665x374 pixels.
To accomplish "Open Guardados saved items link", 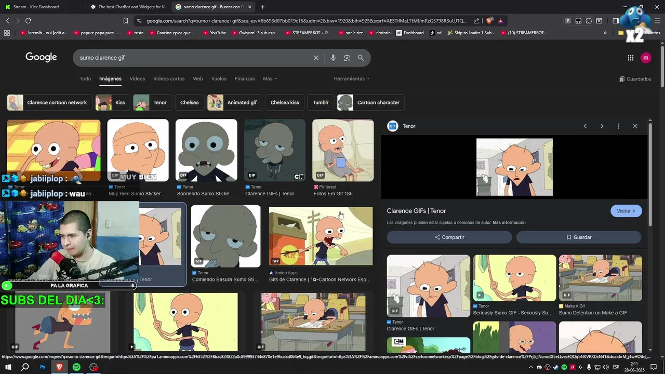I will point(635,79).
